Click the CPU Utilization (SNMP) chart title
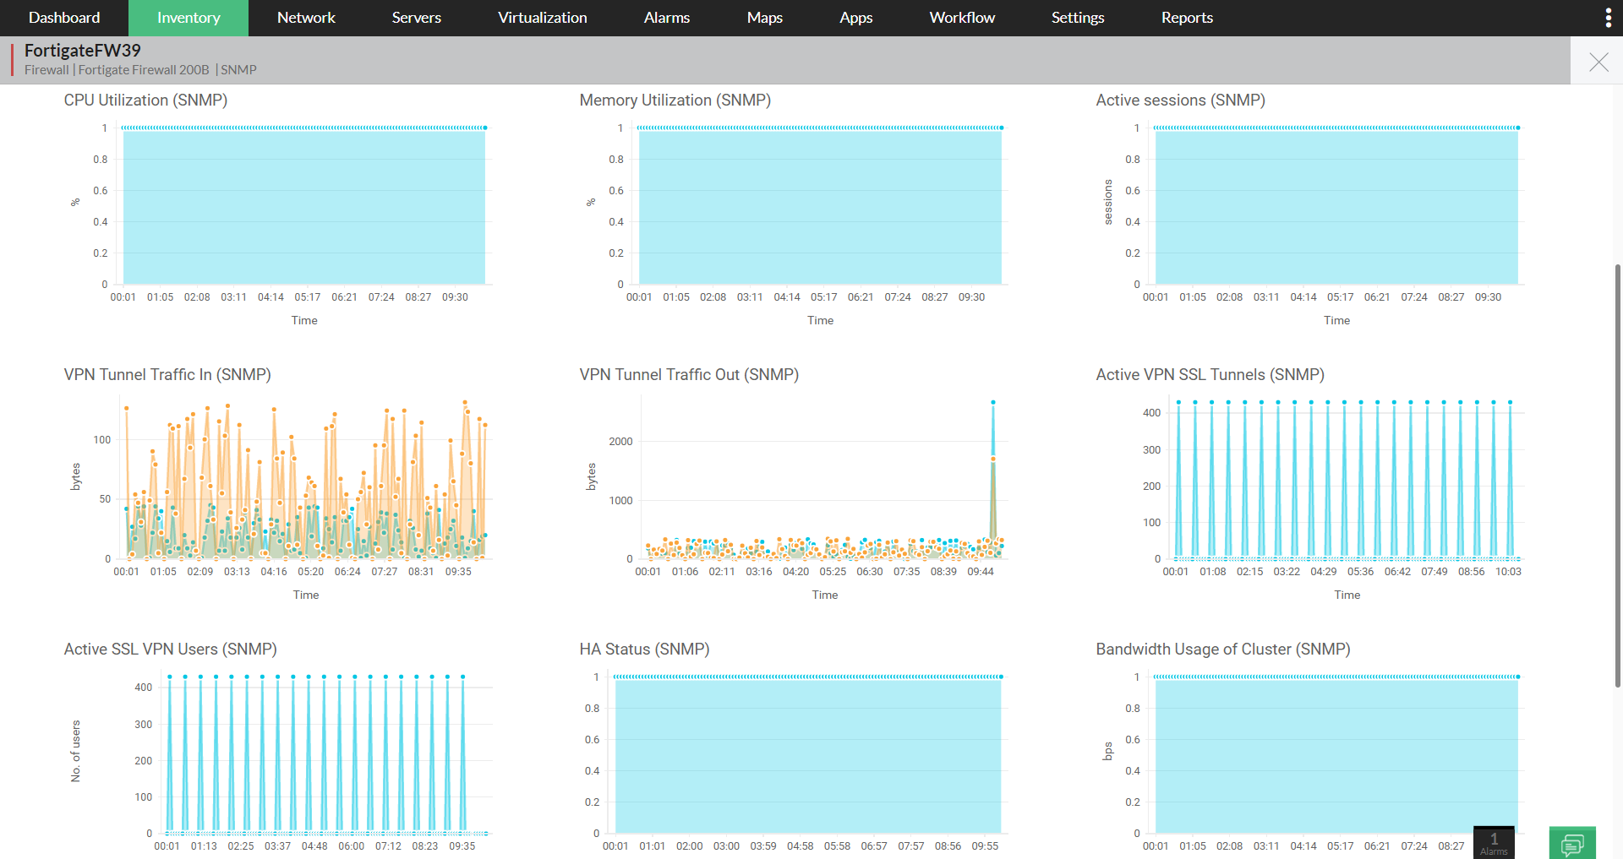Viewport: 1623px width, 859px height. point(145,101)
